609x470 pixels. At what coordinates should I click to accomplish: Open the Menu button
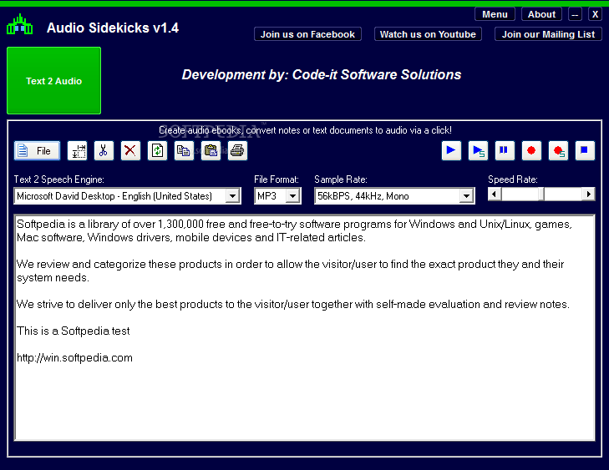(495, 14)
